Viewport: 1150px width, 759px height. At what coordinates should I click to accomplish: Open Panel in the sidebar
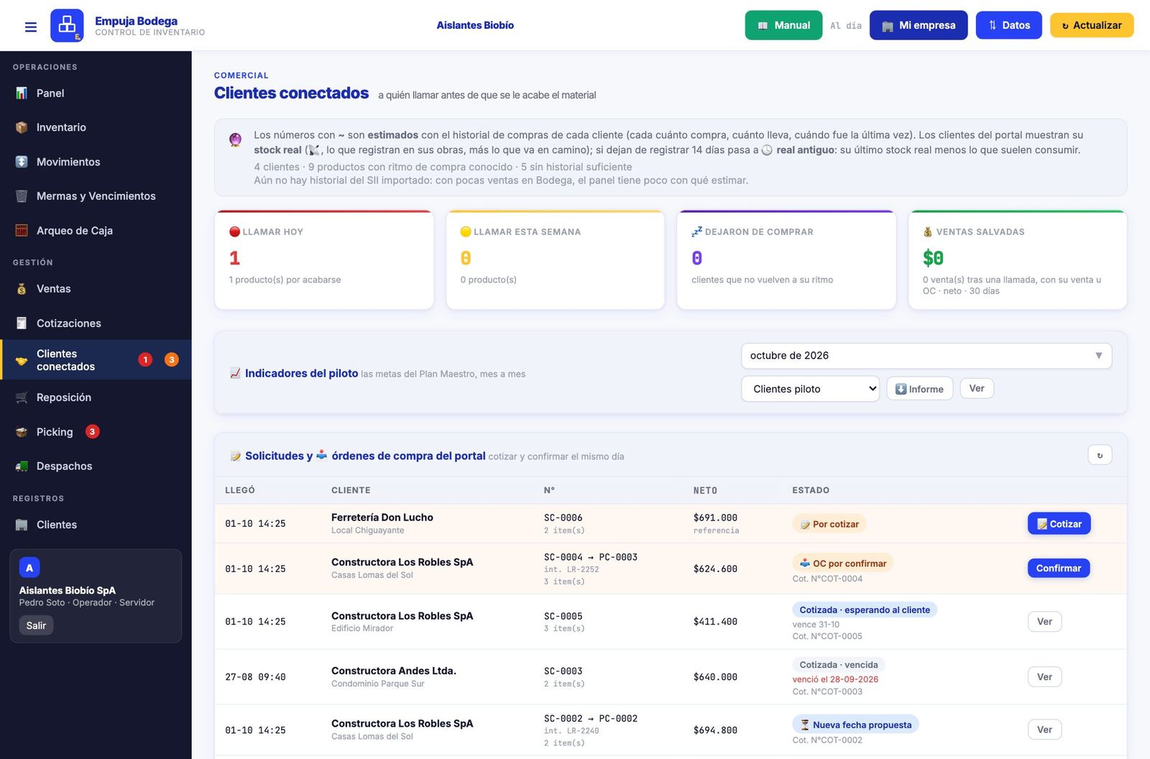pos(96,93)
